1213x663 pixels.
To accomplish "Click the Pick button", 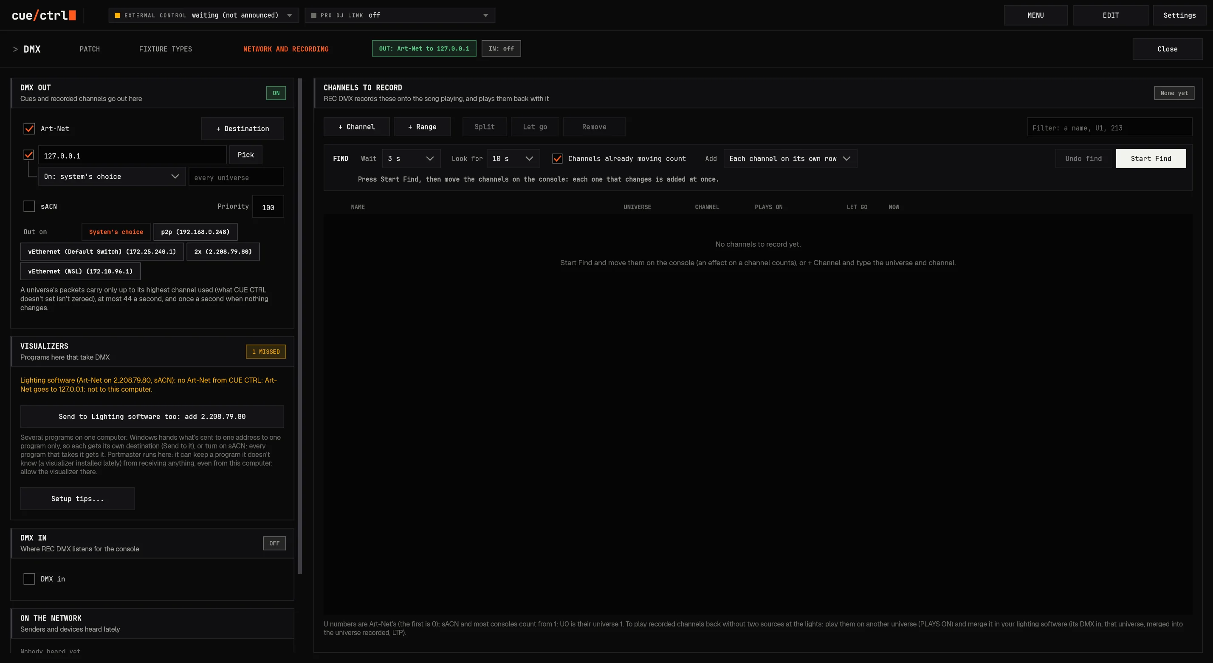I will 246,155.
